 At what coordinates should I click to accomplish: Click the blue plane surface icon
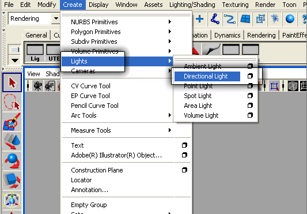(x=245, y=19)
